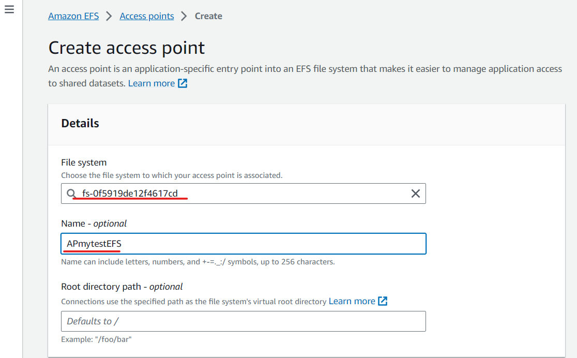Open the hamburger navigation menu
This screenshot has height=358, width=577.
[9, 10]
